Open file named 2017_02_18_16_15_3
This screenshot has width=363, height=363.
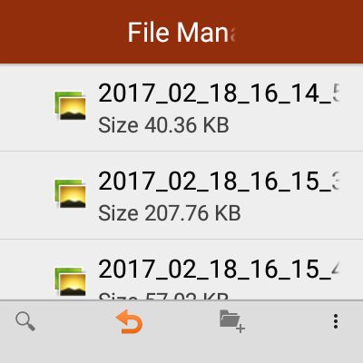tap(219, 181)
